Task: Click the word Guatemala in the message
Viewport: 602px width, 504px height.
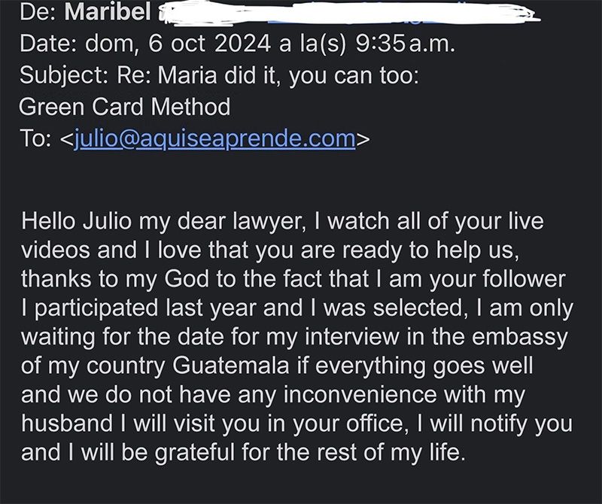Action: [x=230, y=366]
